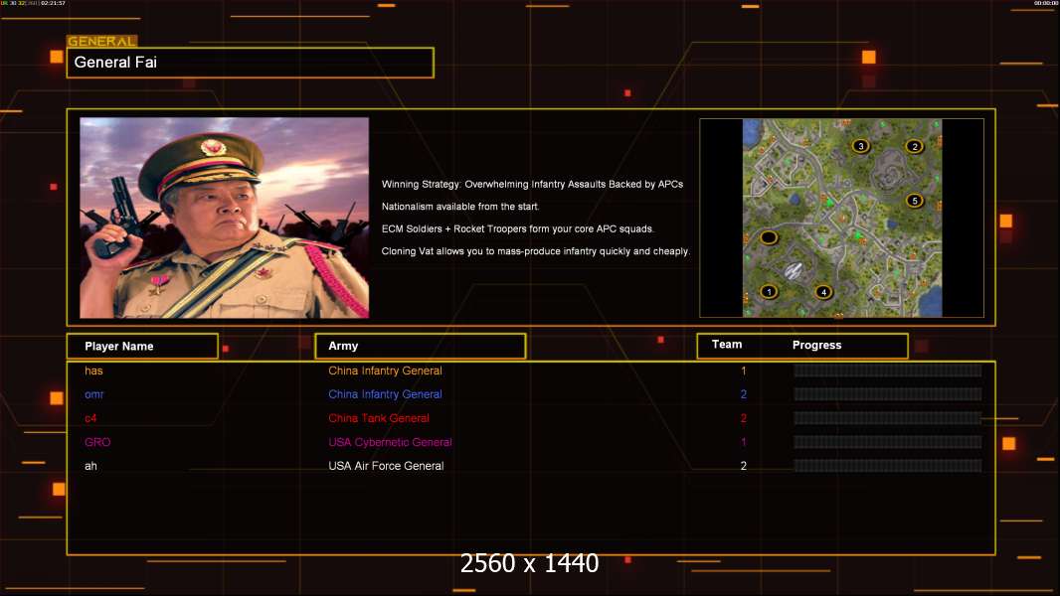Click the General Fai portrait image
This screenshot has width=1060, height=596.
(x=225, y=218)
